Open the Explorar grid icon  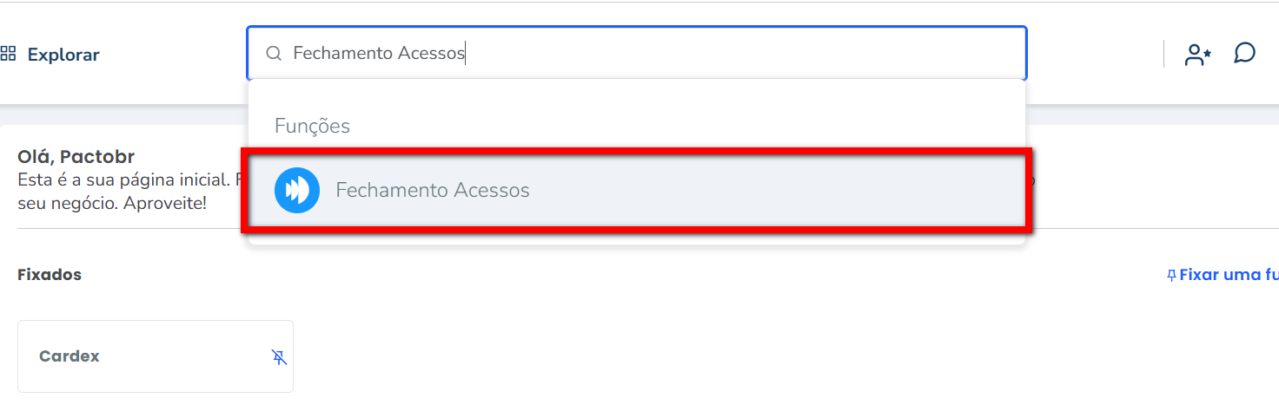pyautogui.click(x=9, y=54)
